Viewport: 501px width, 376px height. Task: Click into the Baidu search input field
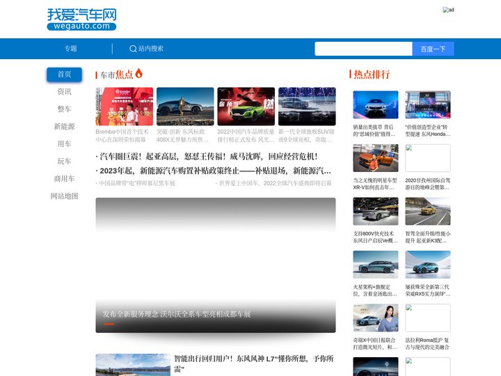pyautogui.click(x=363, y=49)
